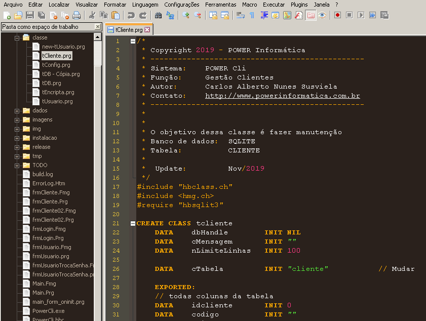Toggle the Document Map toolbar icon

click(x=287, y=15)
